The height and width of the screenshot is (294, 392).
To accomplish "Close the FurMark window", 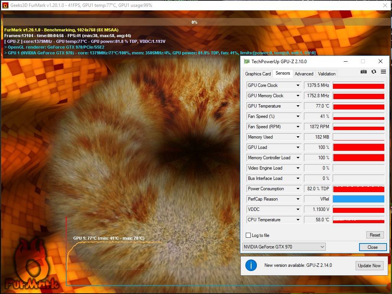I will (385, 5).
